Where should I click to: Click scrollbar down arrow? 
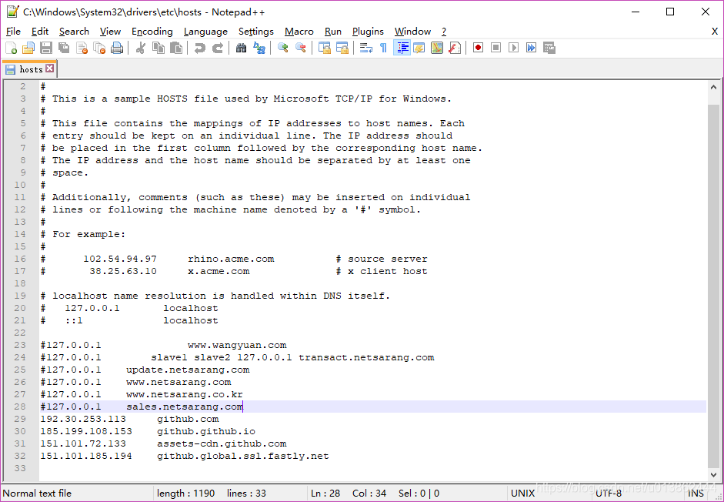point(713,475)
